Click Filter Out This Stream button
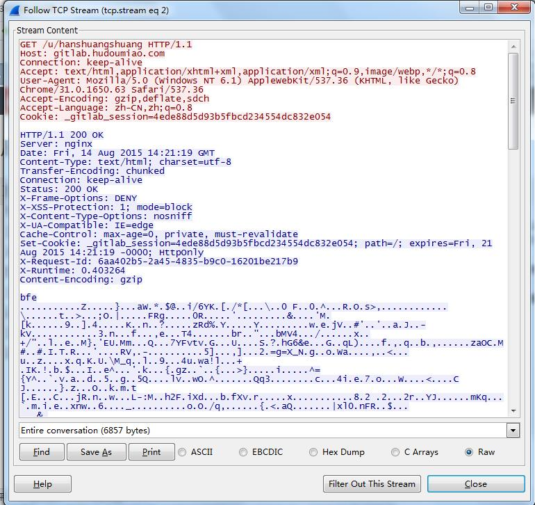This screenshot has height=505, width=535. (x=372, y=484)
